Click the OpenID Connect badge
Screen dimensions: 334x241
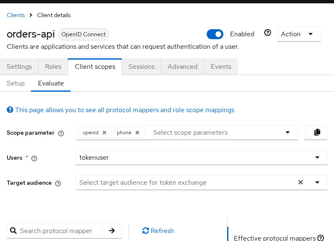coord(83,34)
